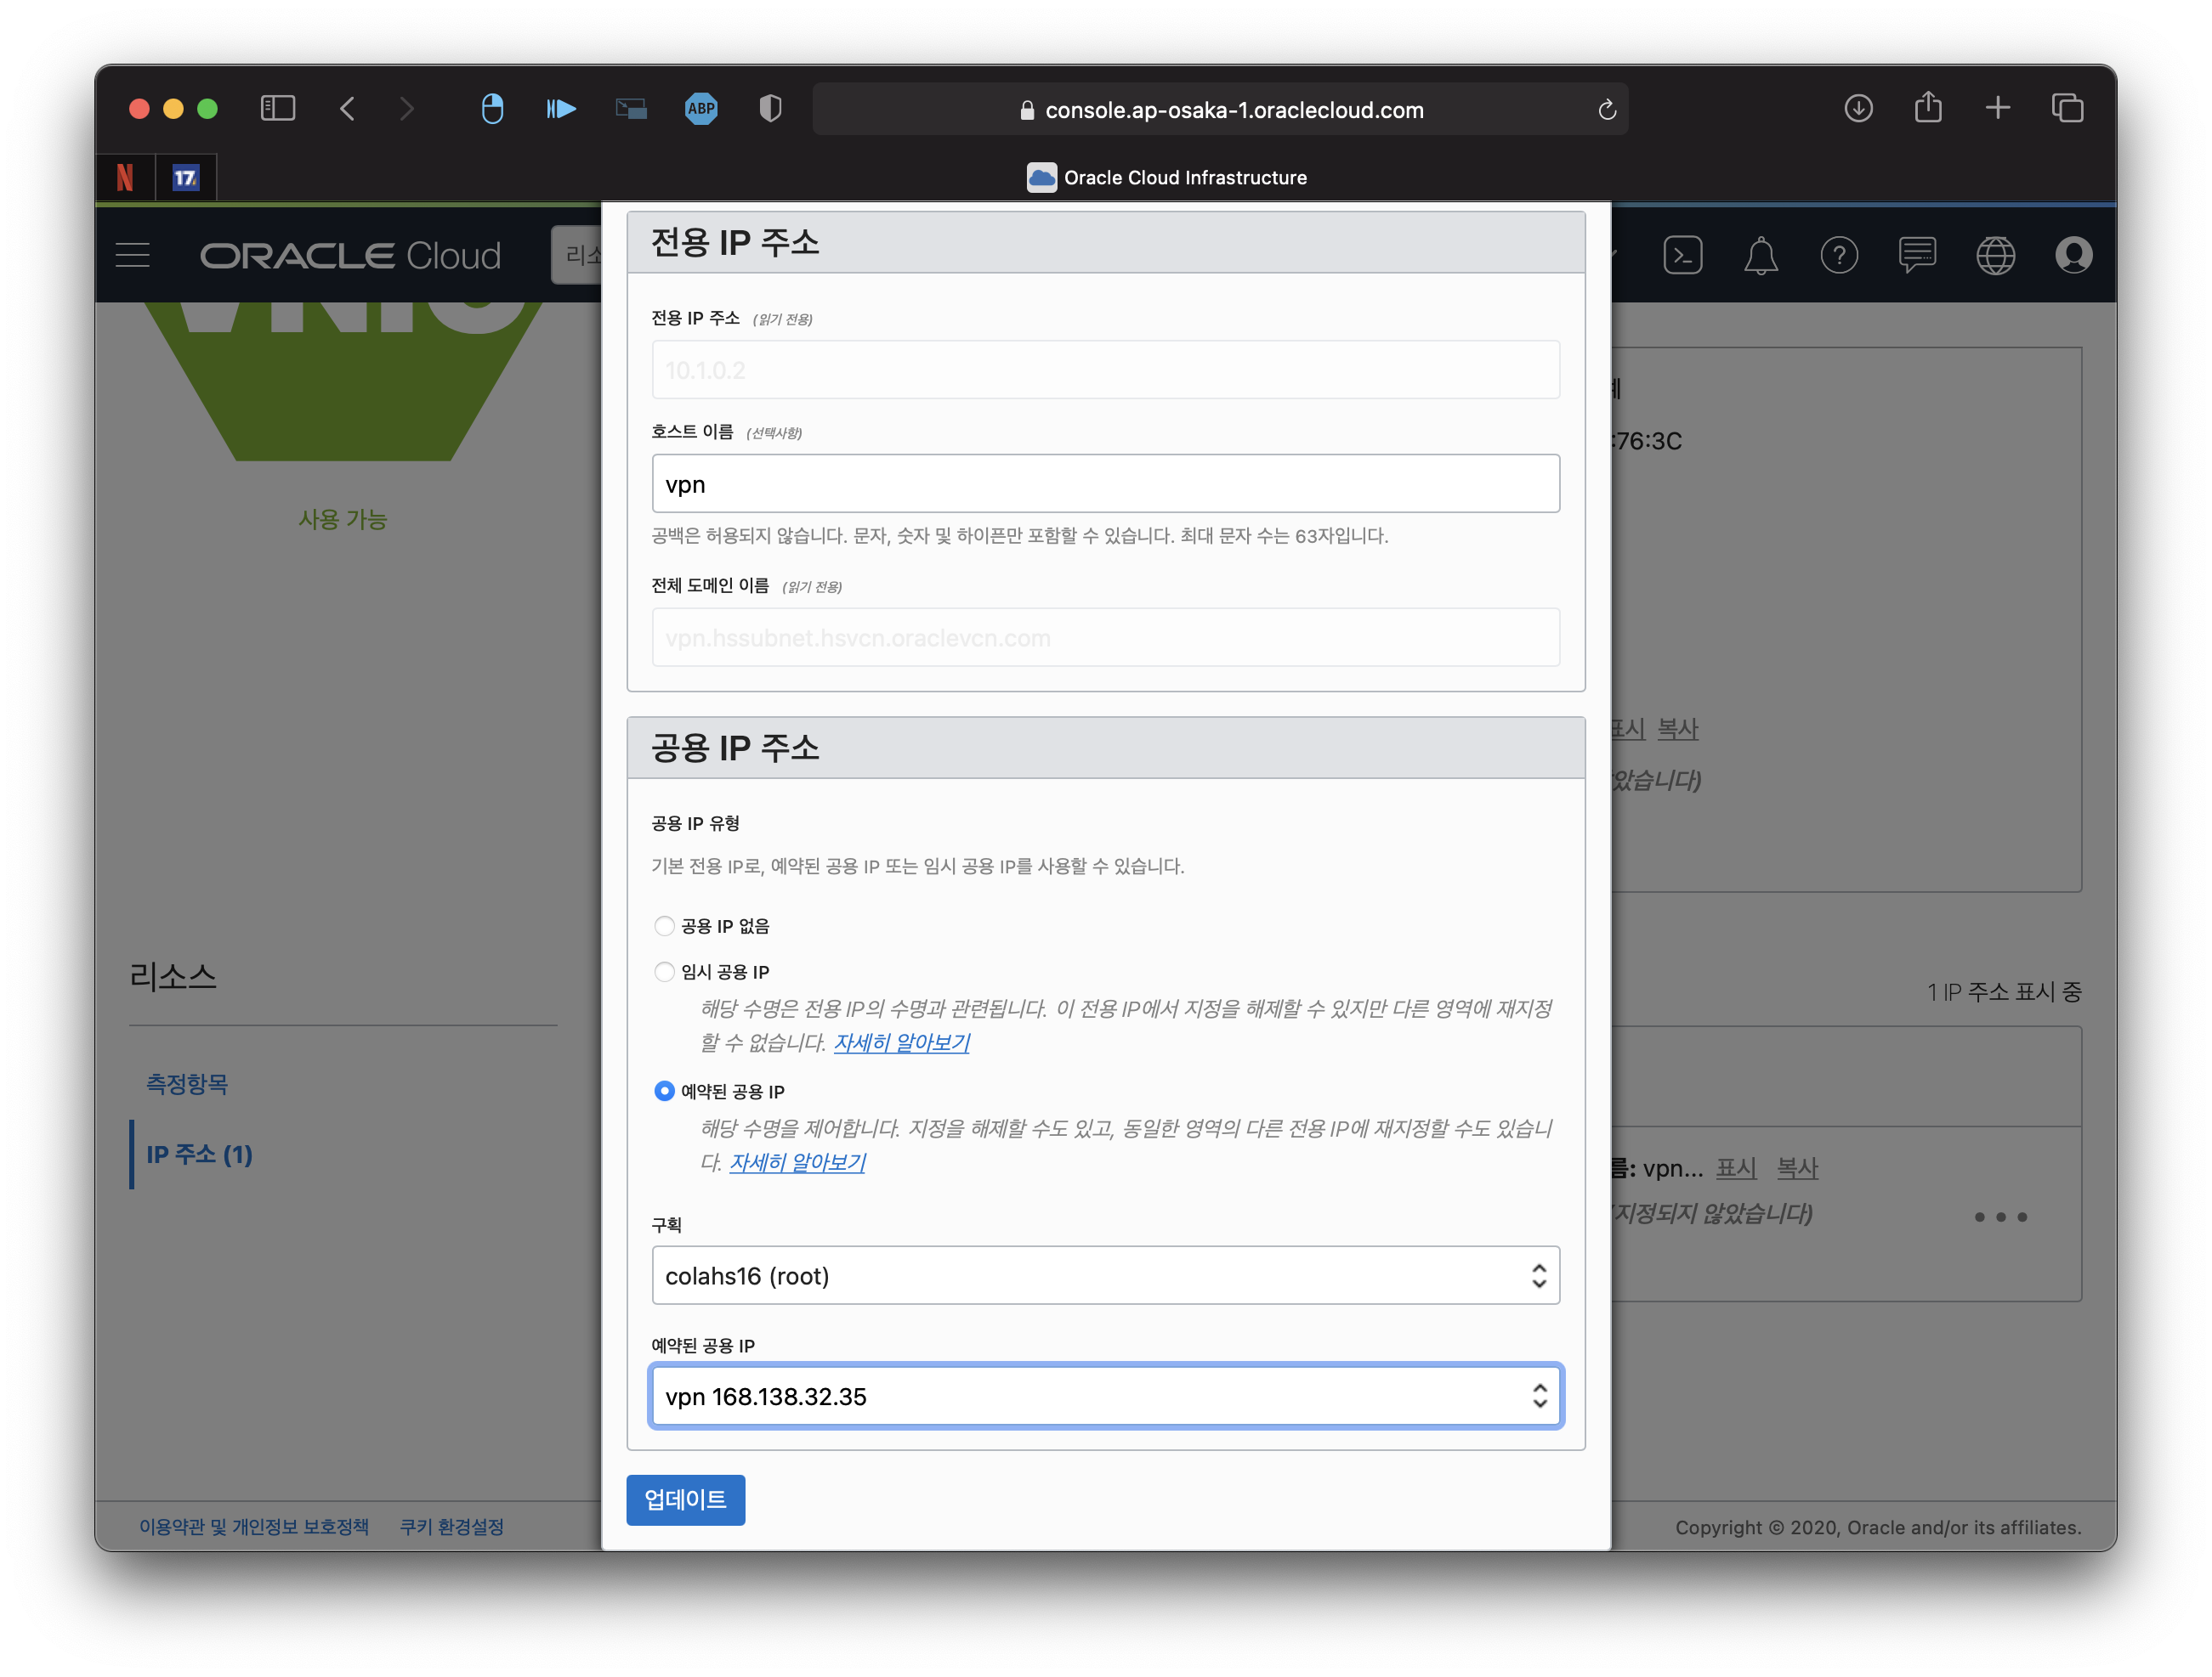Click the AdBlock Plus extension icon

[701, 108]
